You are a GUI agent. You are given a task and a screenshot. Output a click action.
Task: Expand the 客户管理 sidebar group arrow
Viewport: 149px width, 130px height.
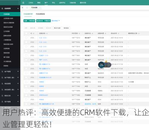(18, 71)
